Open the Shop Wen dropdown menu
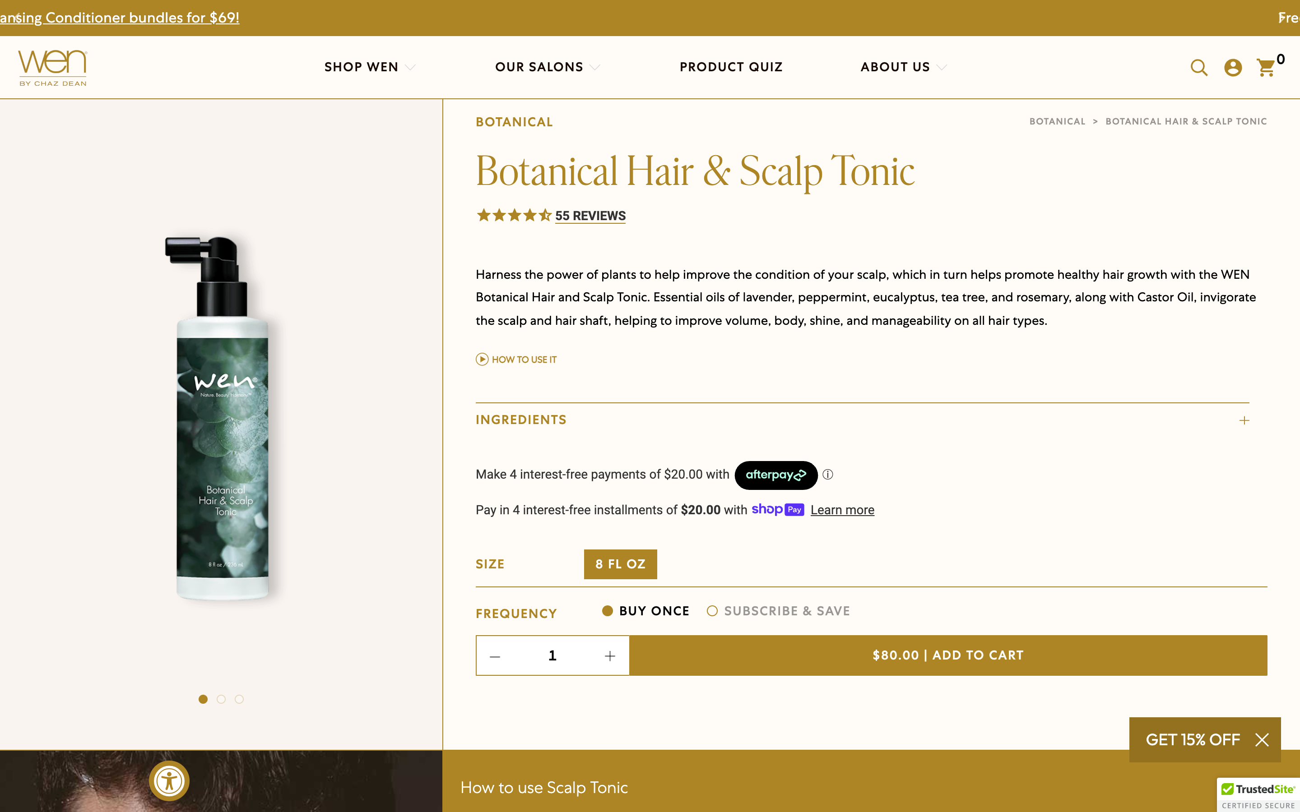 (370, 67)
